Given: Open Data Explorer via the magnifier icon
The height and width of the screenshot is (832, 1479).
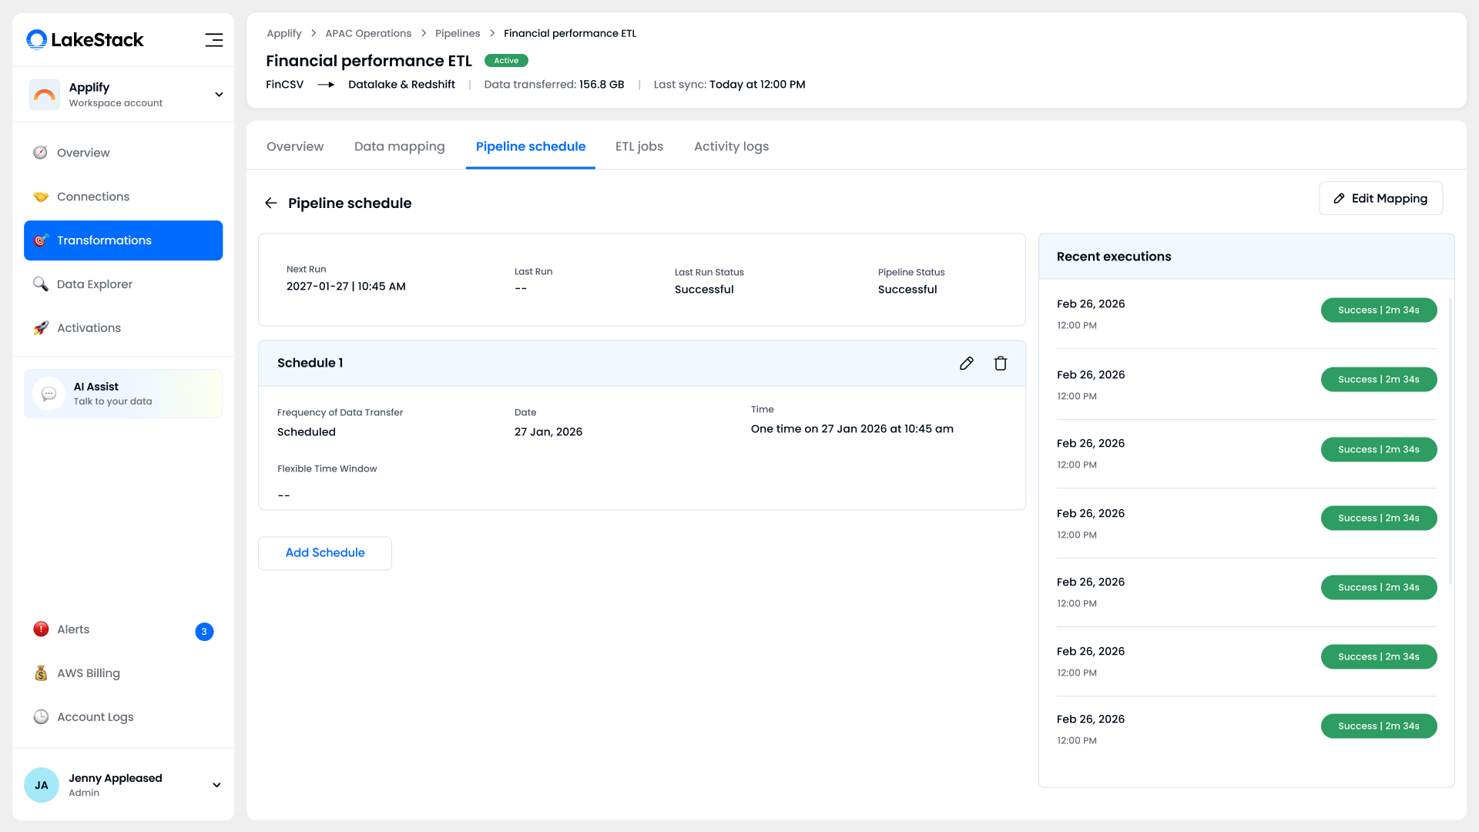Looking at the screenshot, I should click(42, 284).
